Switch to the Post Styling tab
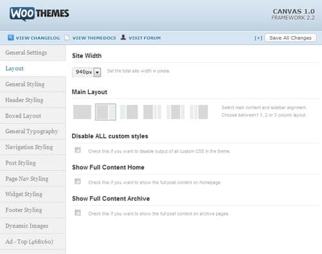The width and height of the screenshot is (322, 254). pyautogui.click(x=33, y=163)
